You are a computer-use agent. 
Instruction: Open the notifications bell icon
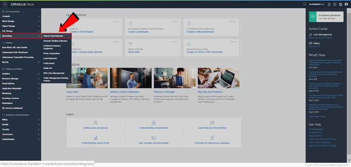pyautogui.click(x=329, y=5)
